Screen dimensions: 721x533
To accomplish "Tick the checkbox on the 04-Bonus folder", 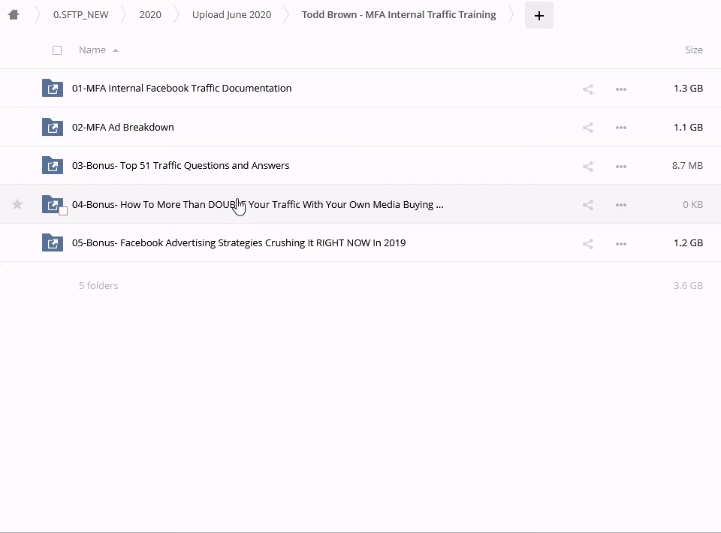I will point(63,211).
